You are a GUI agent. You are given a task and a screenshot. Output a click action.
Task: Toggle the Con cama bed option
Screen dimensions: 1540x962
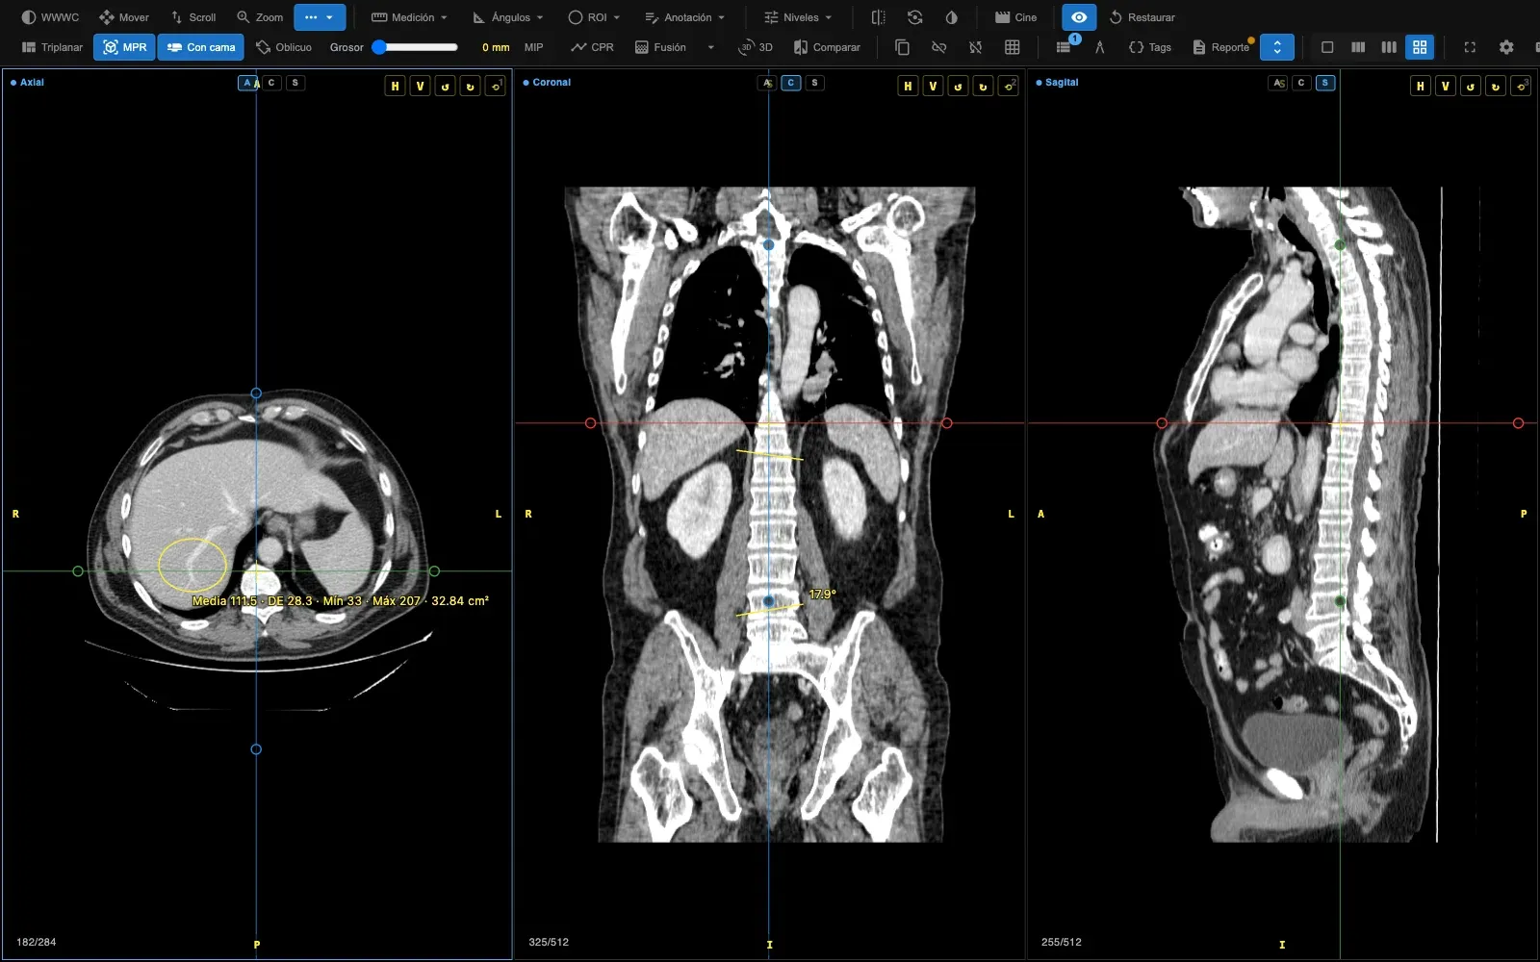point(200,47)
